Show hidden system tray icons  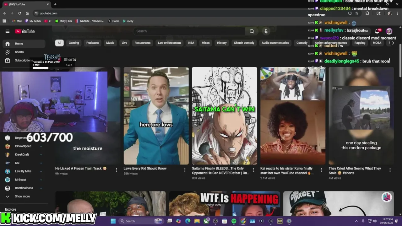coord(356,221)
